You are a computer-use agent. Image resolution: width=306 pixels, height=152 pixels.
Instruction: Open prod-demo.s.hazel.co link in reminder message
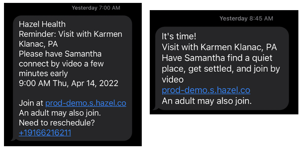click(86, 103)
